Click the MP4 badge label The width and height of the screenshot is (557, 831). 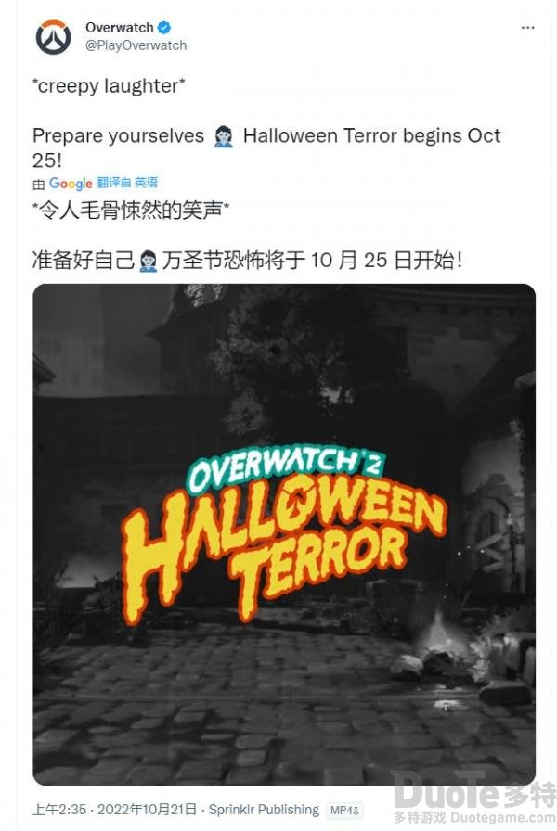(344, 810)
